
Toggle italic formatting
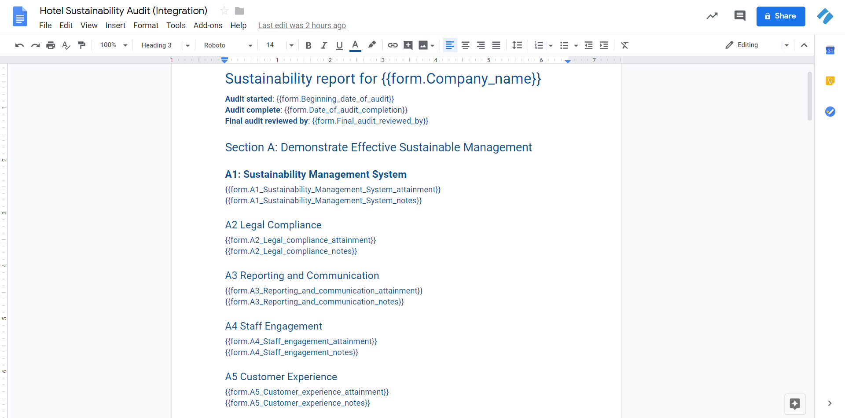point(324,45)
